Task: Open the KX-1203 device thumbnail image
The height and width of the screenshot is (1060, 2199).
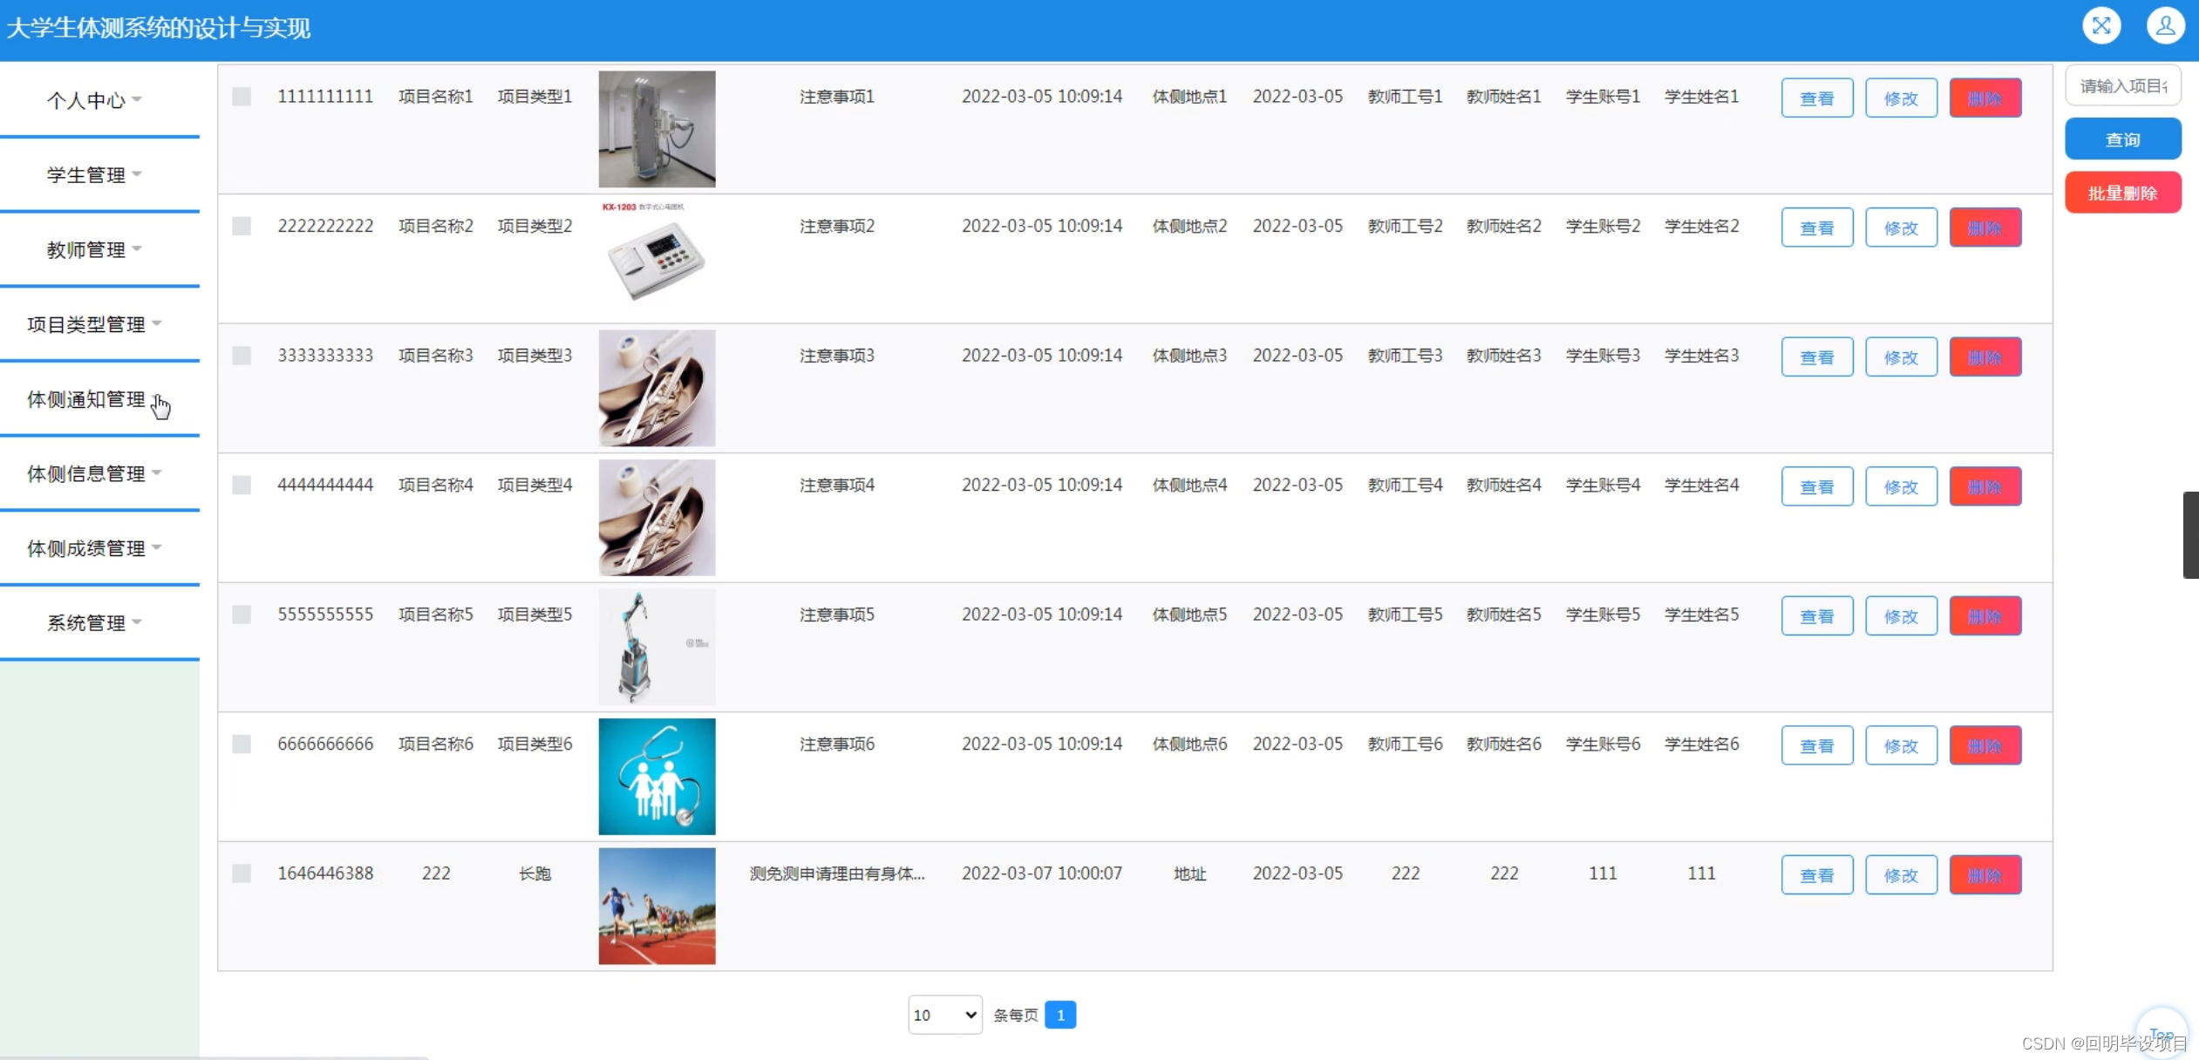Action: click(x=657, y=257)
